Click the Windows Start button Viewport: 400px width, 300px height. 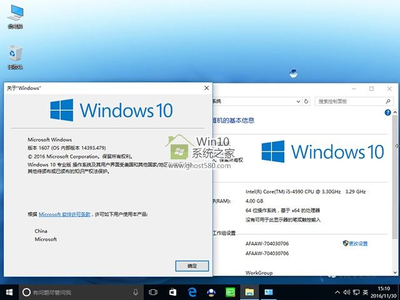coord(9,292)
